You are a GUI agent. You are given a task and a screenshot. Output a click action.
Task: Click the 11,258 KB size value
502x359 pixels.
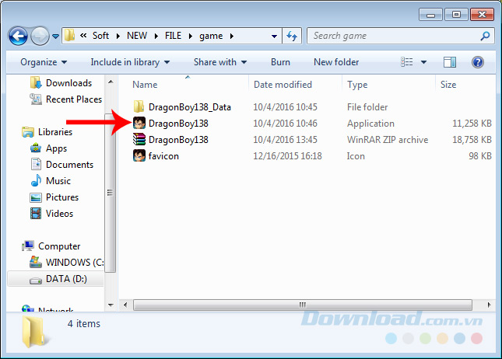[x=472, y=124]
